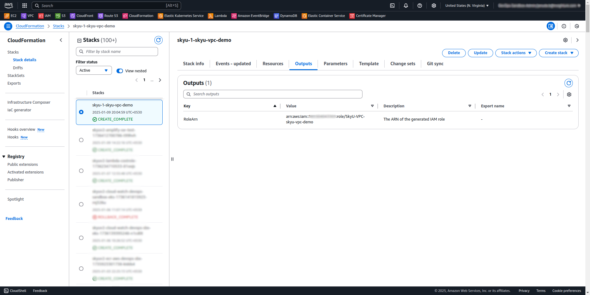The image size is (590, 295).
Task: Open United States (N. Virginia) region selector
Action: pyautogui.click(x=467, y=6)
